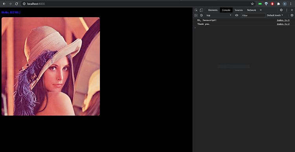Open the browser profile avatar
Screen dimensions: 295x152
click(285, 4)
